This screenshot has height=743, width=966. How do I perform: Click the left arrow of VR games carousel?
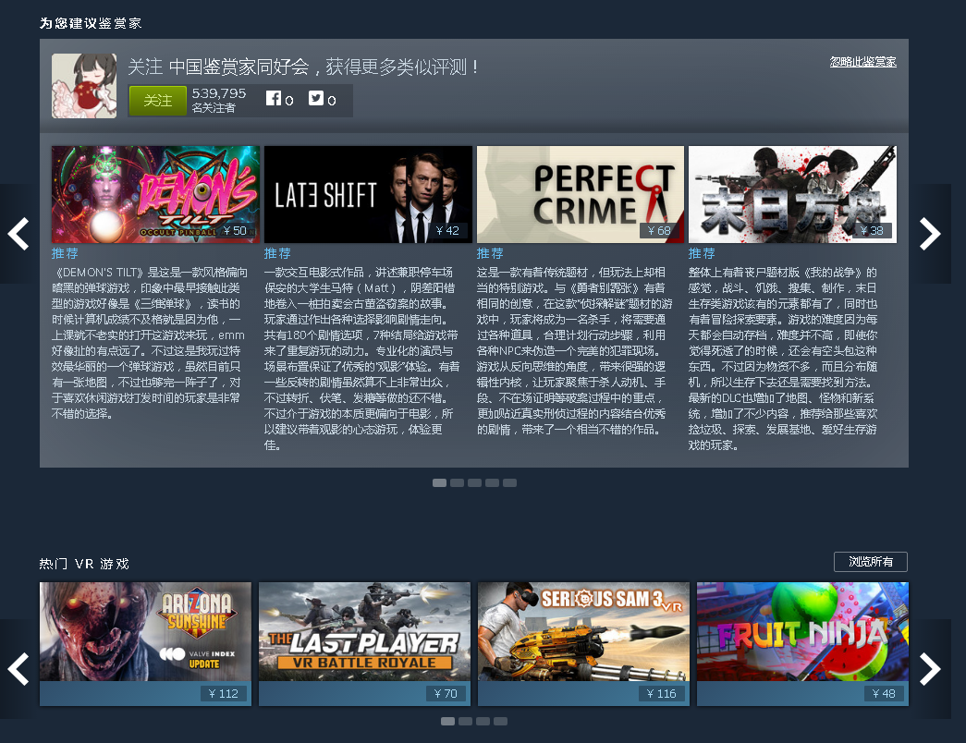pos(18,669)
